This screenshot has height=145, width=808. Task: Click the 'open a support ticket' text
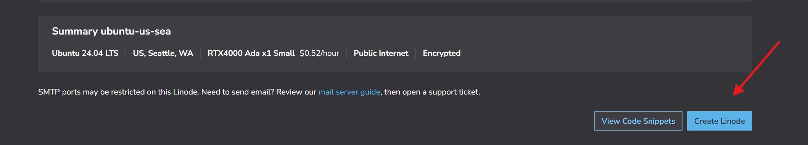tap(441, 92)
